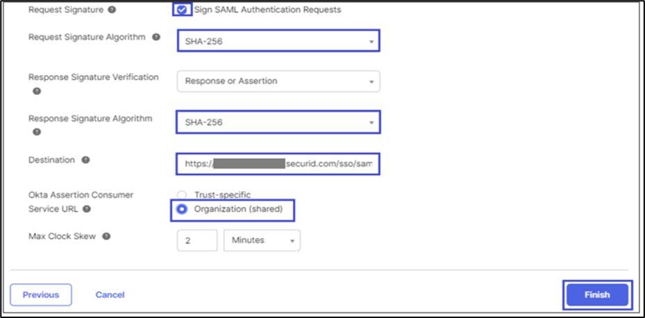Click the Sign SAML Authentication Requests label
645x318 pixels.
pyautogui.click(x=267, y=10)
